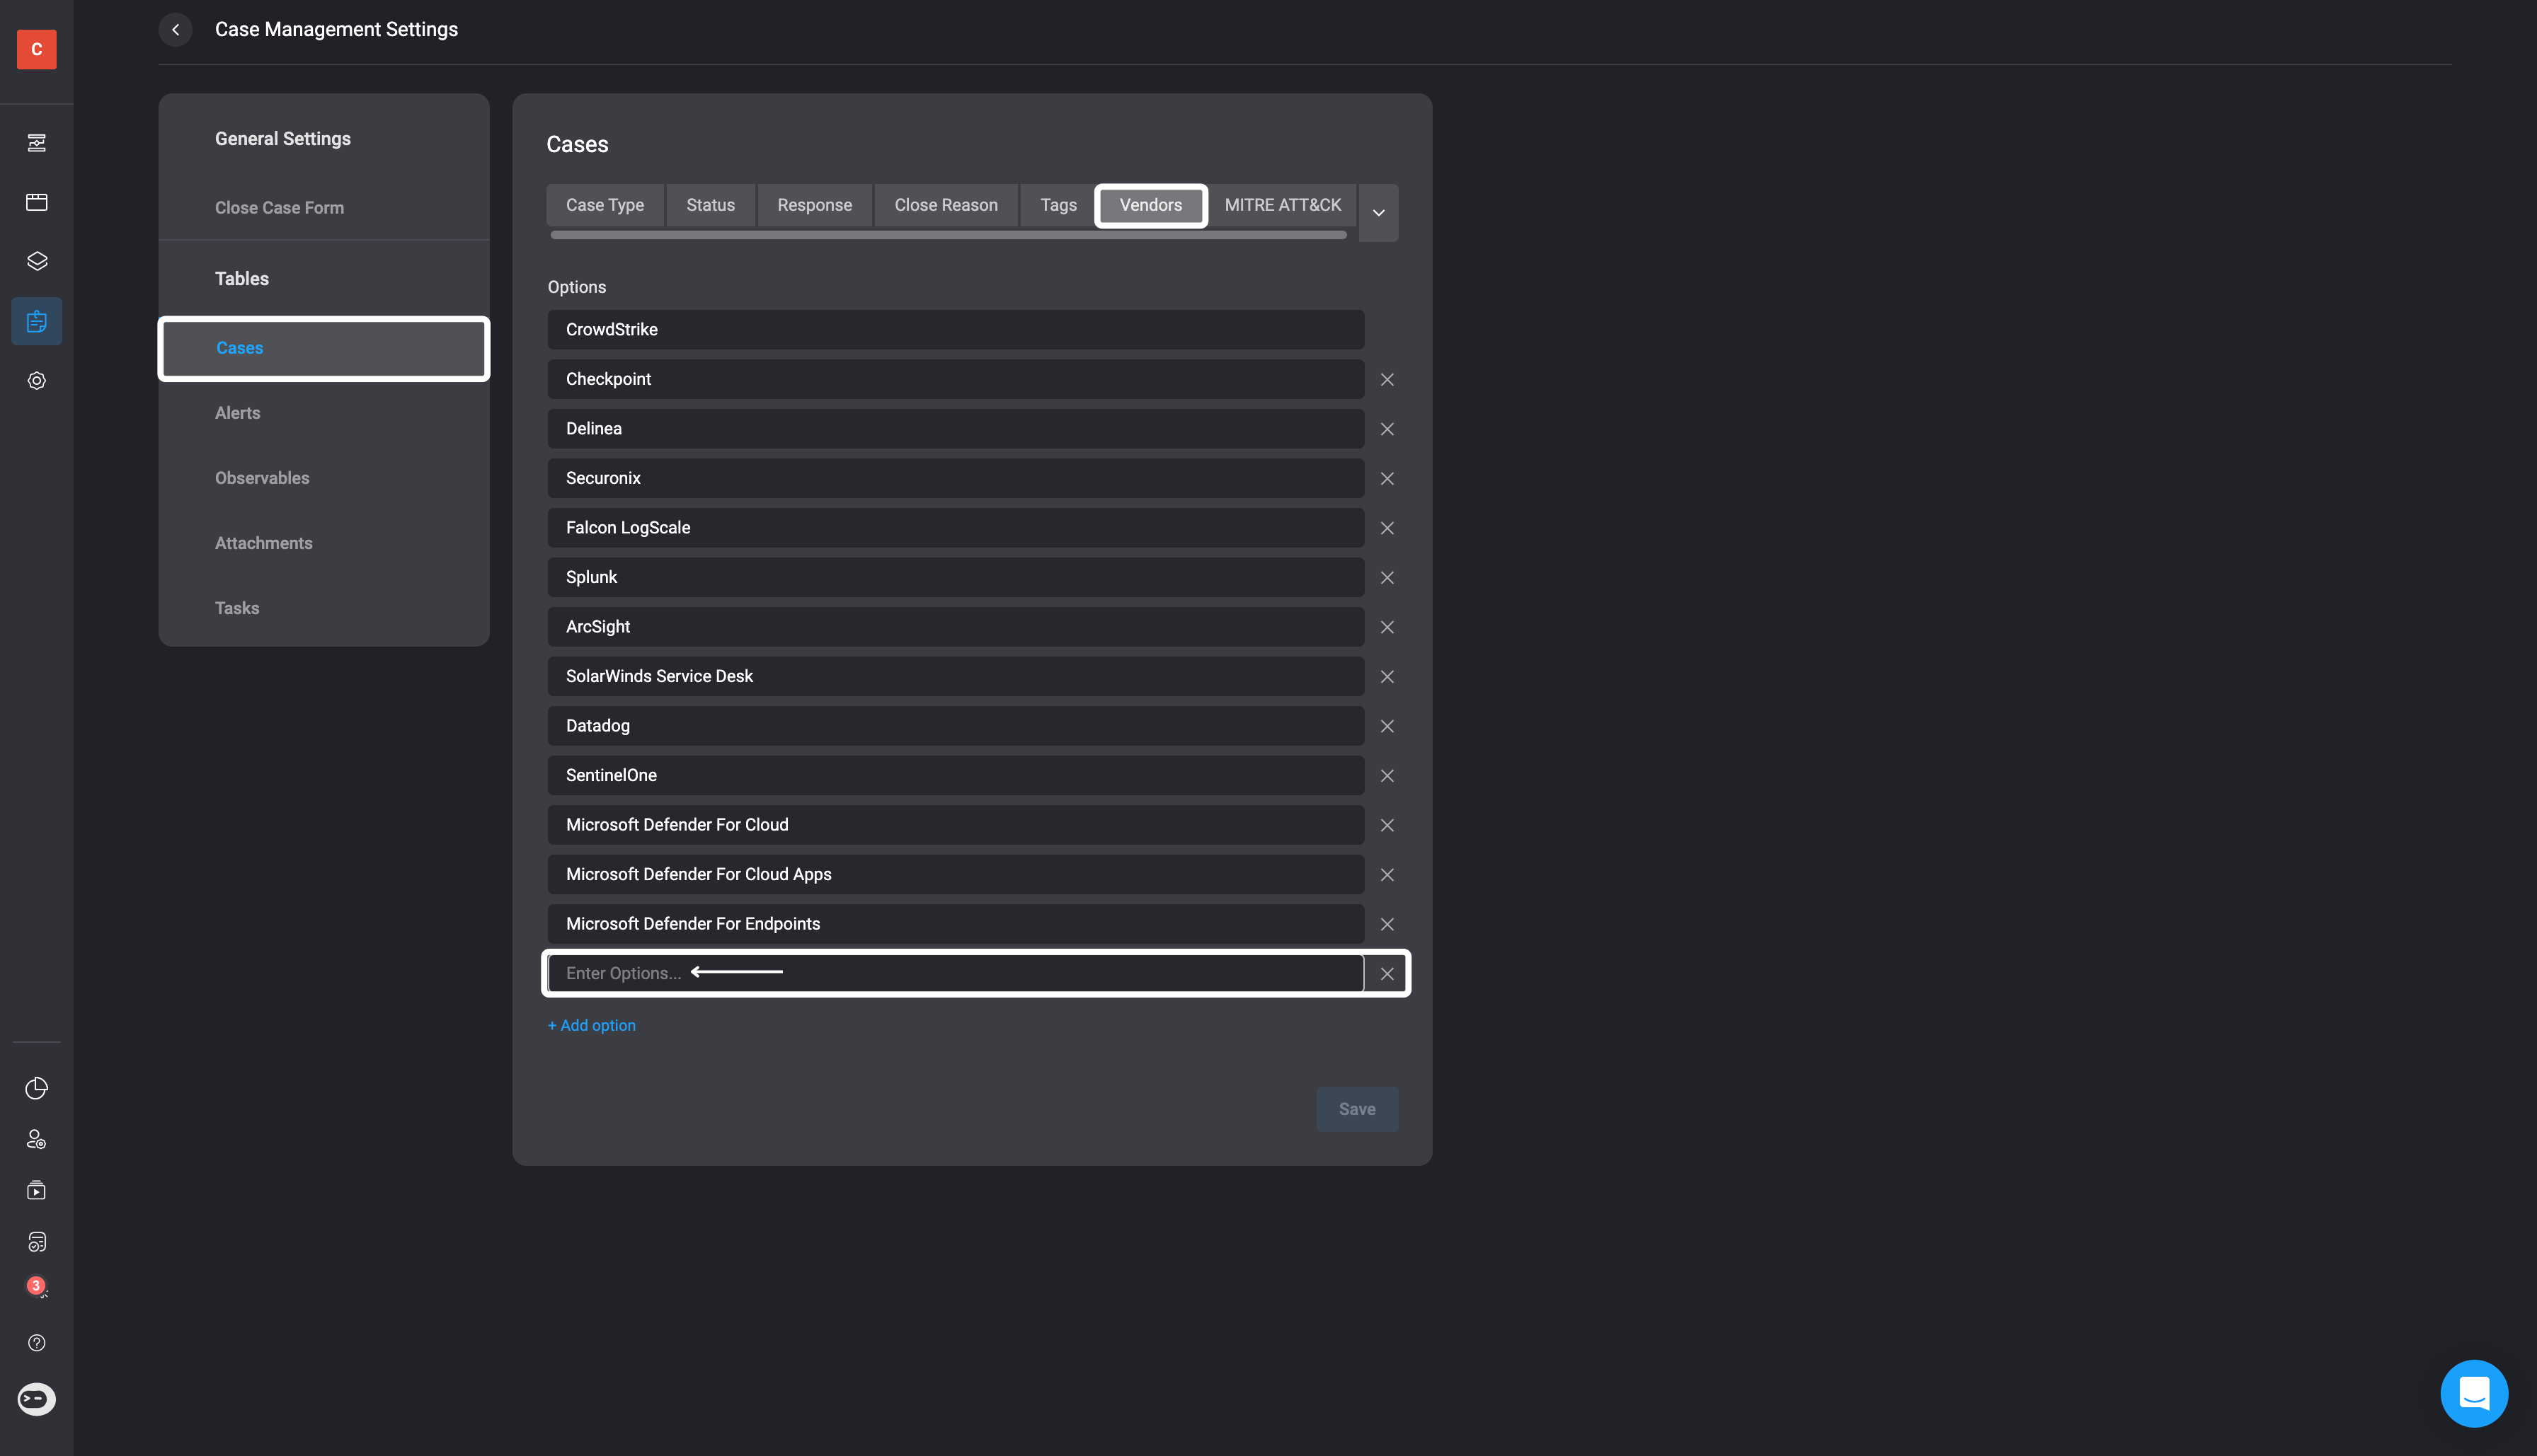
Task: Click the settings gear icon in left nav
Action: [37, 381]
